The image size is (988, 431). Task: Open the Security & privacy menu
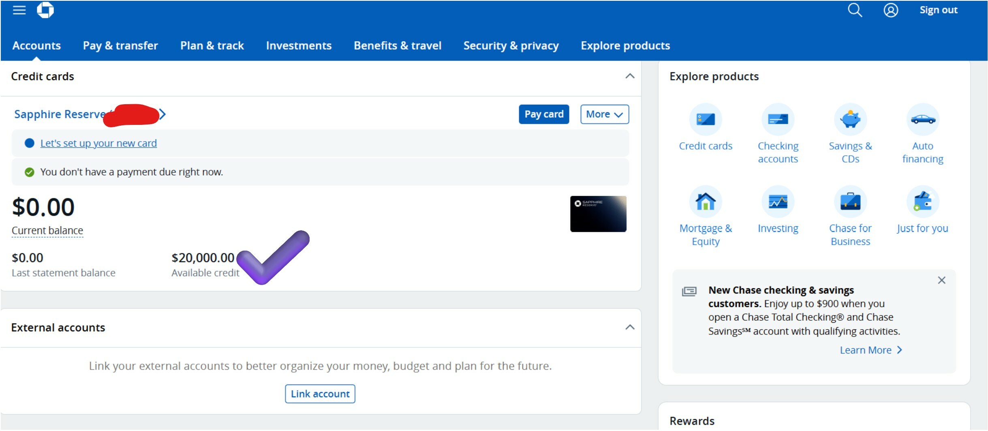click(511, 45)
